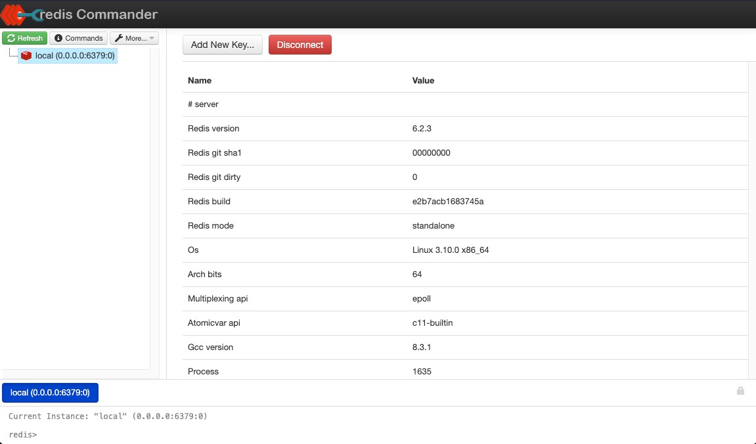The width and height of the screenshot is (756, 444).
Task: Select the value 6.2.3
Action: tap(422, 128)
